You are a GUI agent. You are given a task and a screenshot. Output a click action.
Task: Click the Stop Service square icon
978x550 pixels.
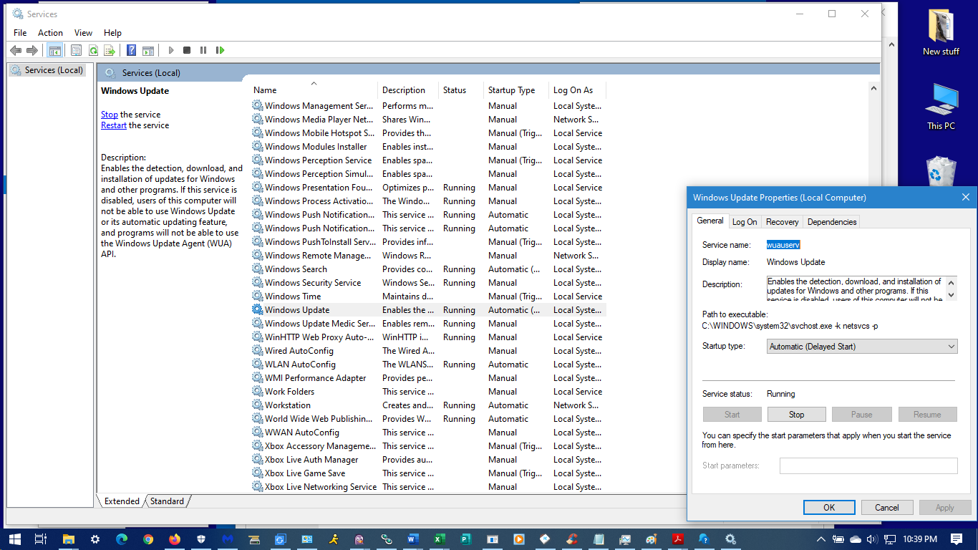click(187, 50)
